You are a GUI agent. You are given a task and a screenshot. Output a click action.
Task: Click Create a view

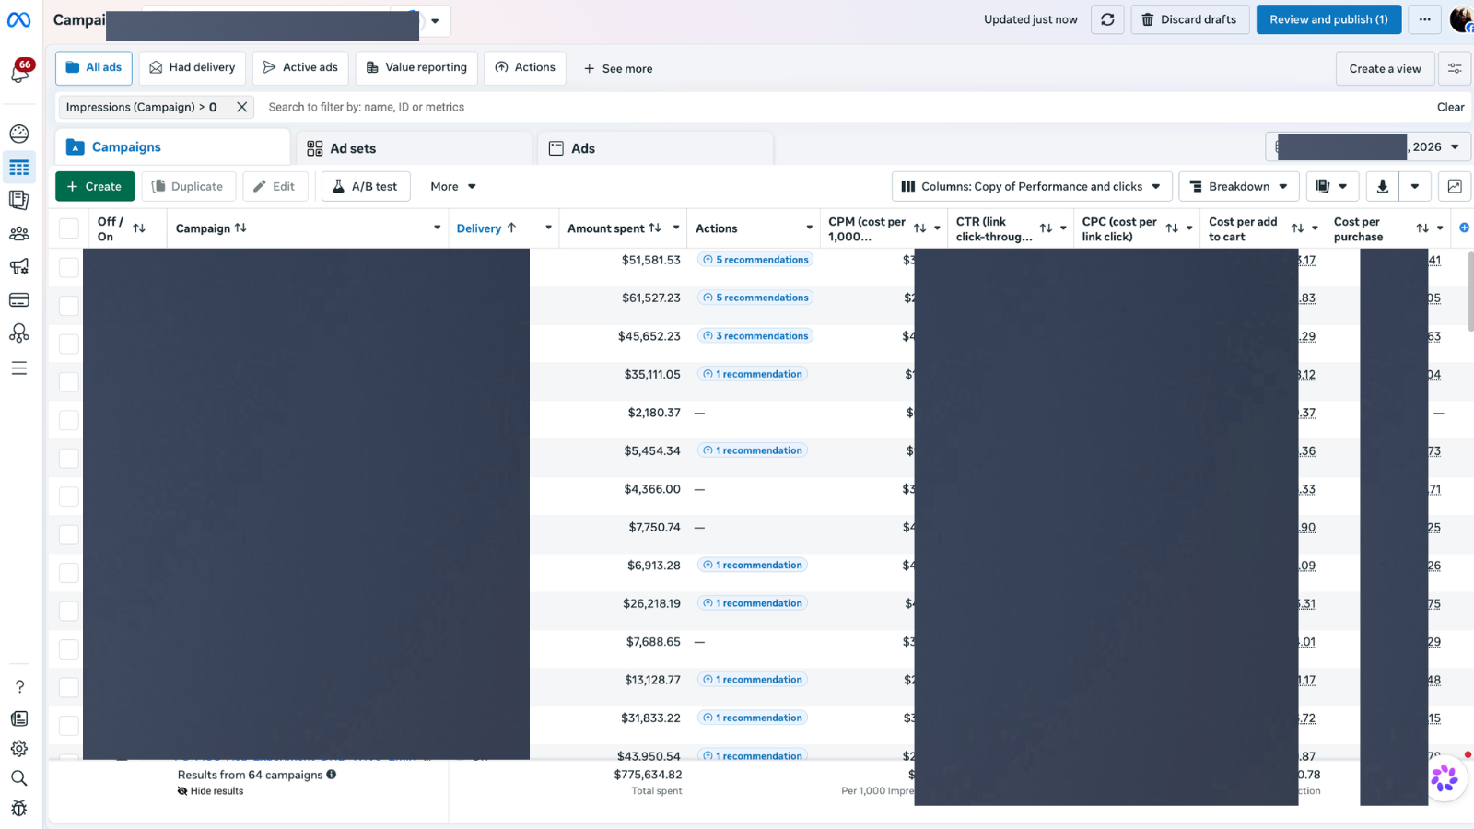coord(1385,68)
